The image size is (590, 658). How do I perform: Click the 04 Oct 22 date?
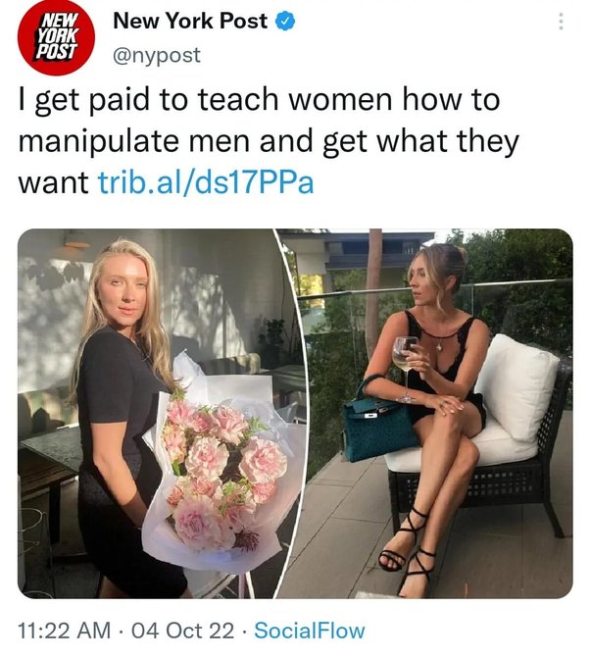(x=183, y=631)
